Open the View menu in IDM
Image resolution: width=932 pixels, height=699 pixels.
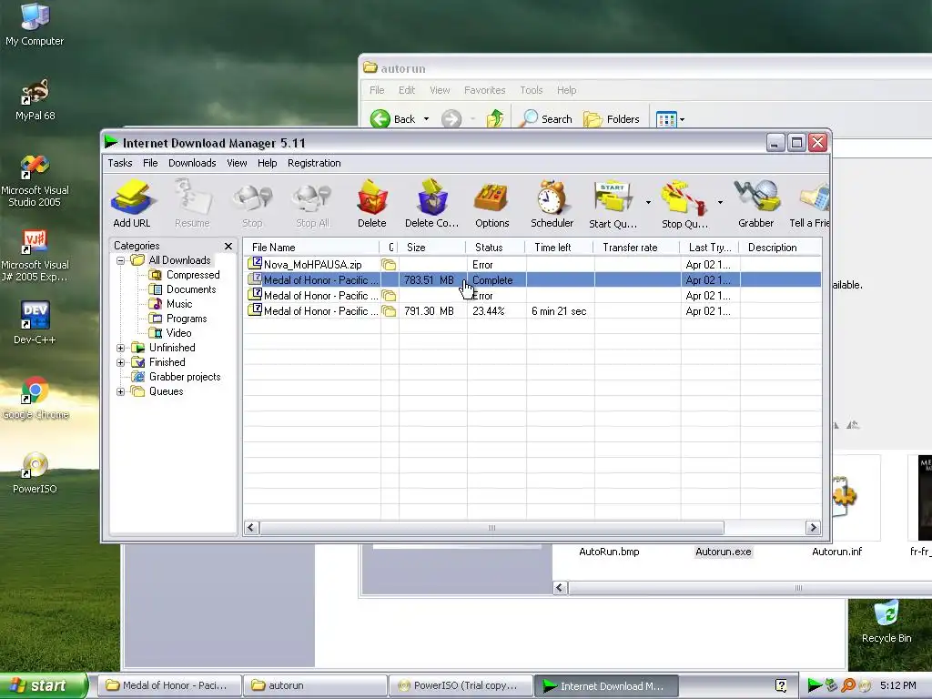pyautogui.click(x=237, y=163)
